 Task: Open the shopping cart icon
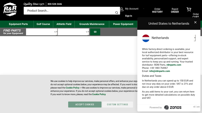pyautogui.click(x=189, y=10)
